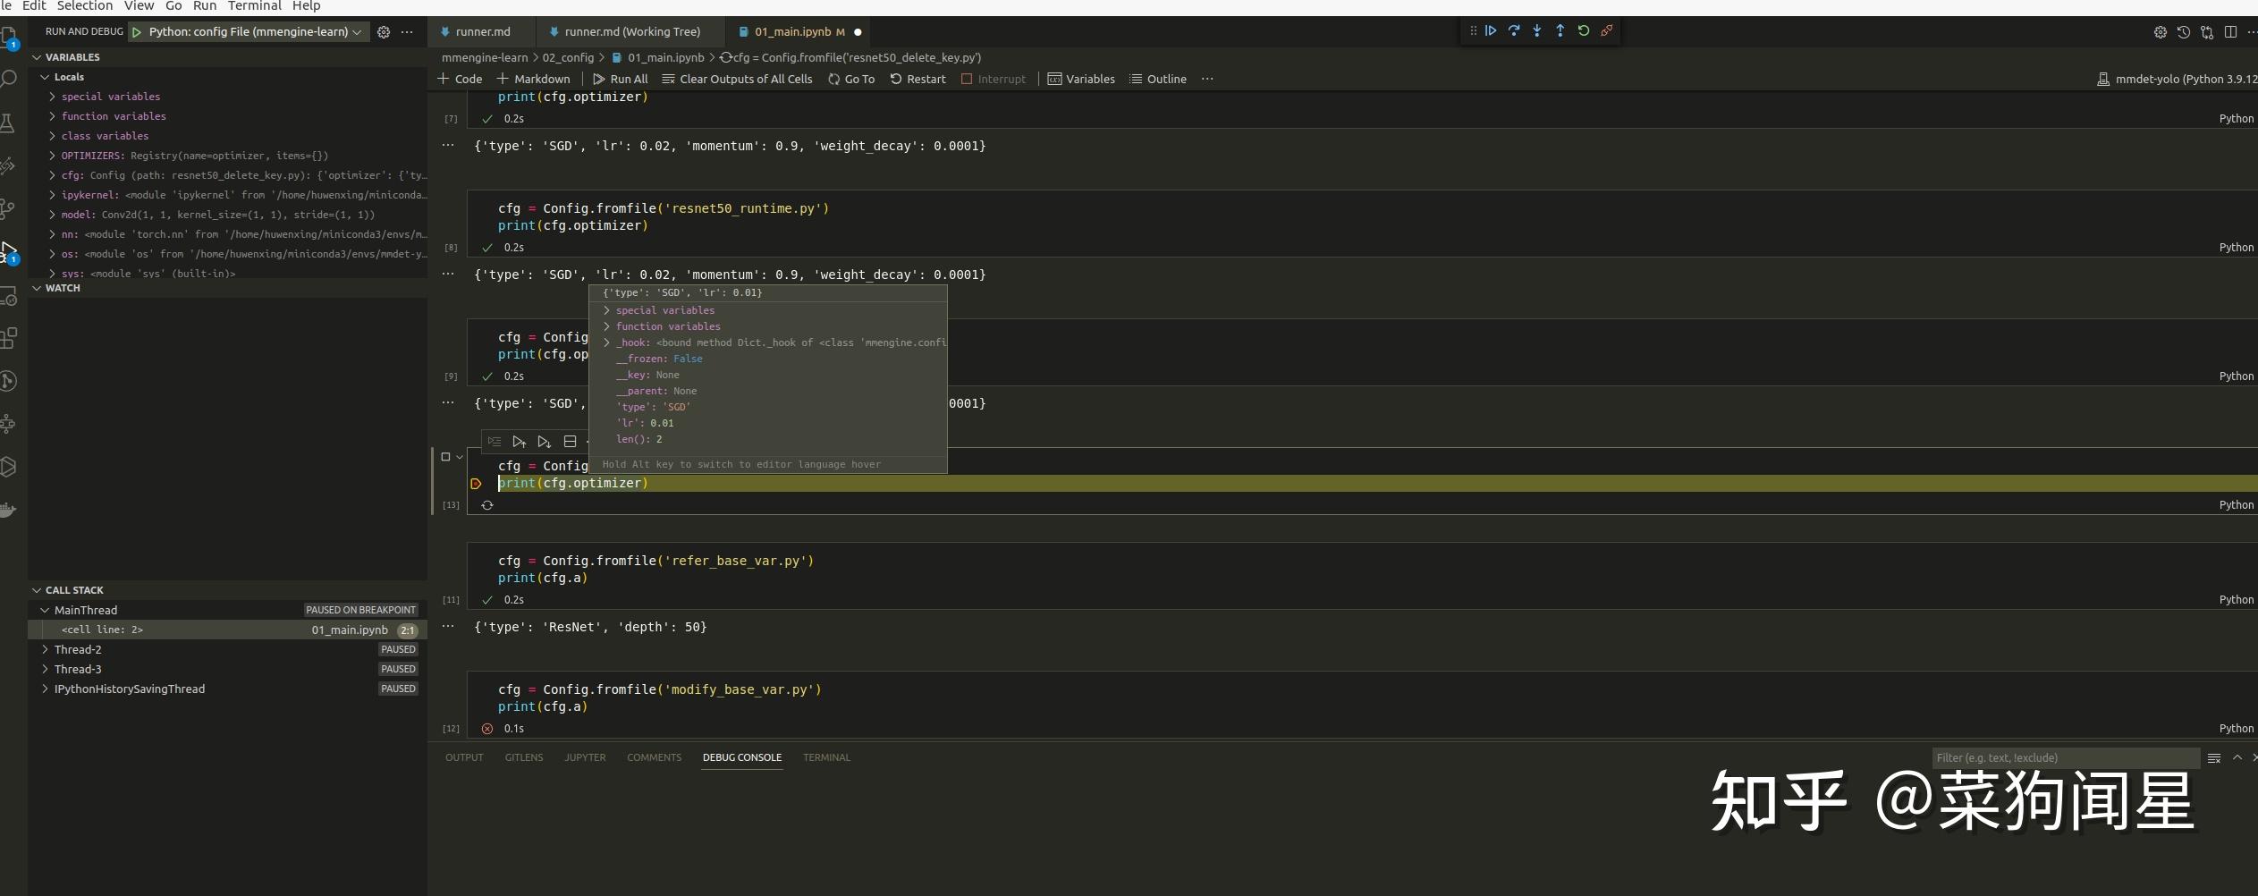Click Run All in the notebook toolbar

coord(620,79)
